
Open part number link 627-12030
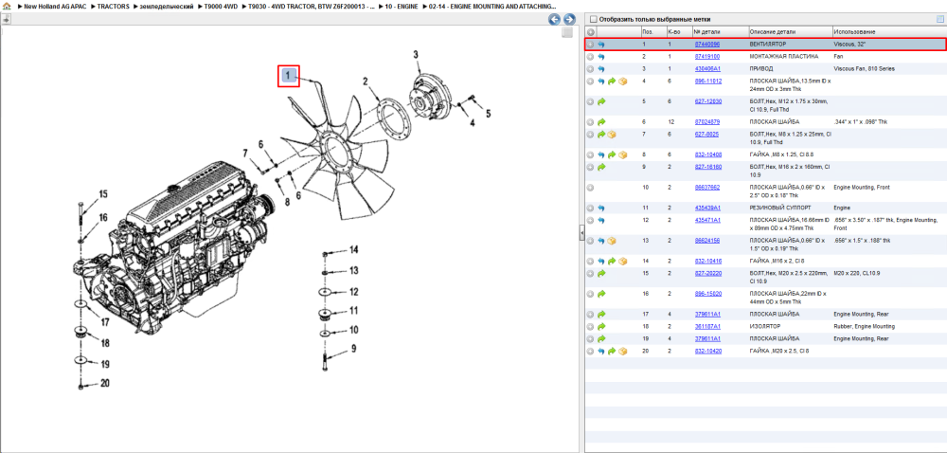[x=707, y=101]
